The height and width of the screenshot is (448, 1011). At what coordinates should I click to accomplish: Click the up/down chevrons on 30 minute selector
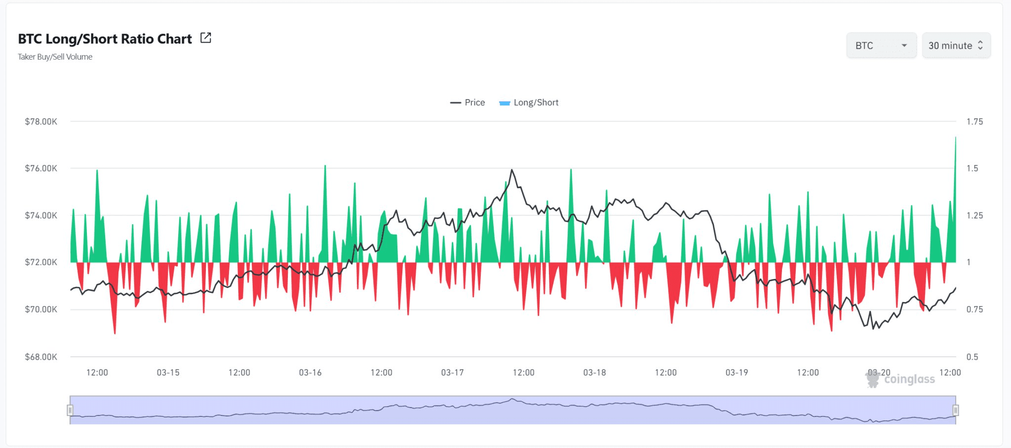pyautogui.click(x=980, y=45)
